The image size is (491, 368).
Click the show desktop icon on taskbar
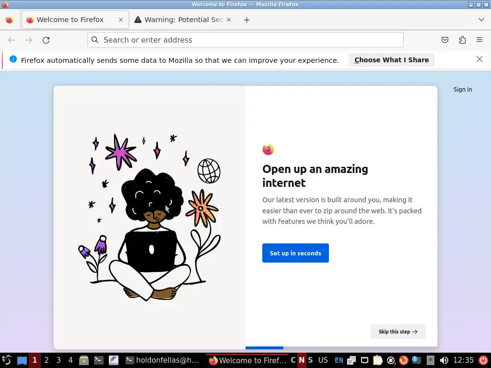(22, 360)
